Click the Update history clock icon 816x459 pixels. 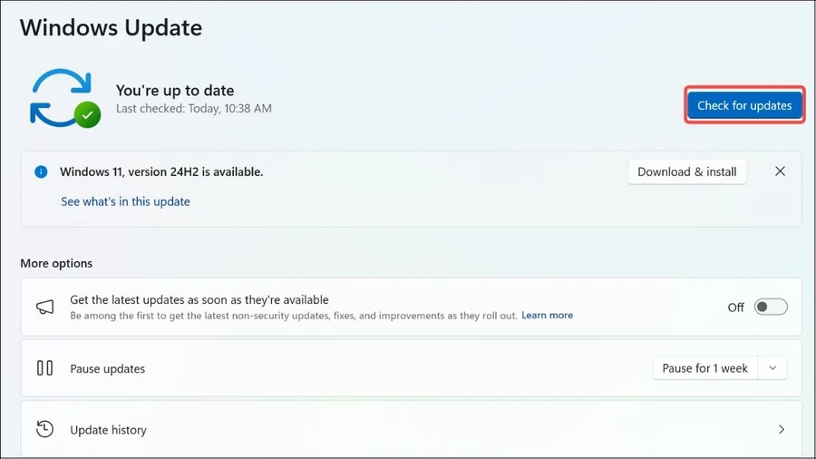point(44,429)
